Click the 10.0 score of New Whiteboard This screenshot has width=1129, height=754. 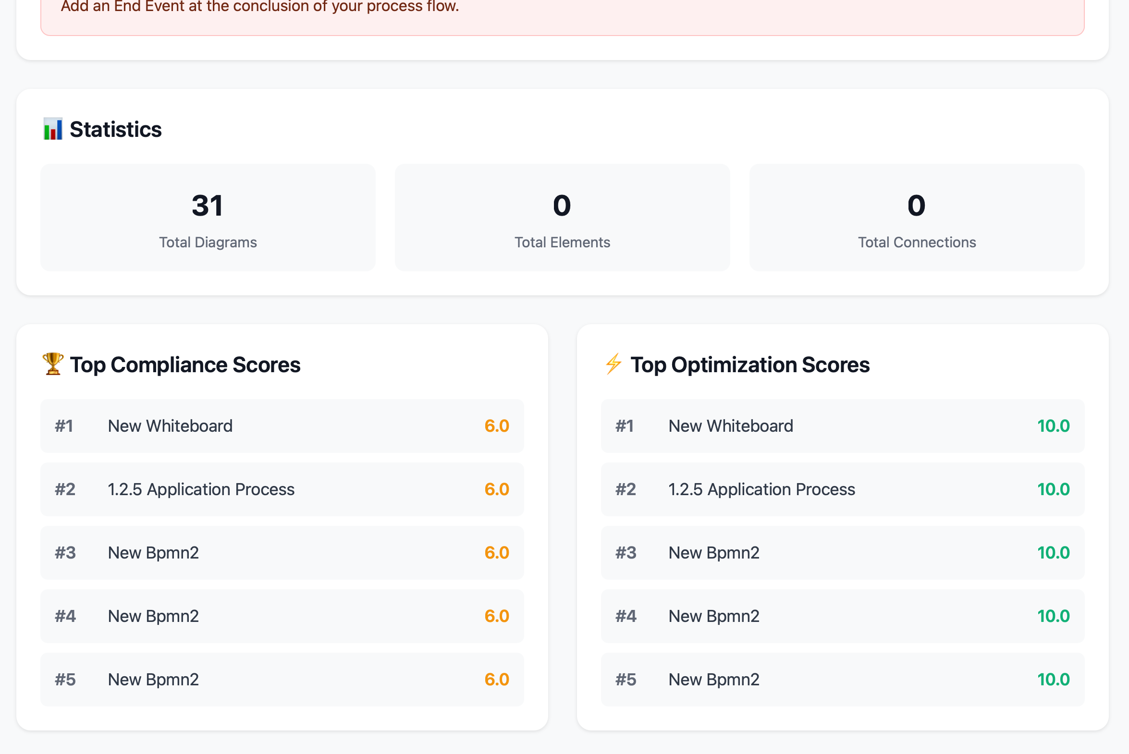pos(1054,426)
